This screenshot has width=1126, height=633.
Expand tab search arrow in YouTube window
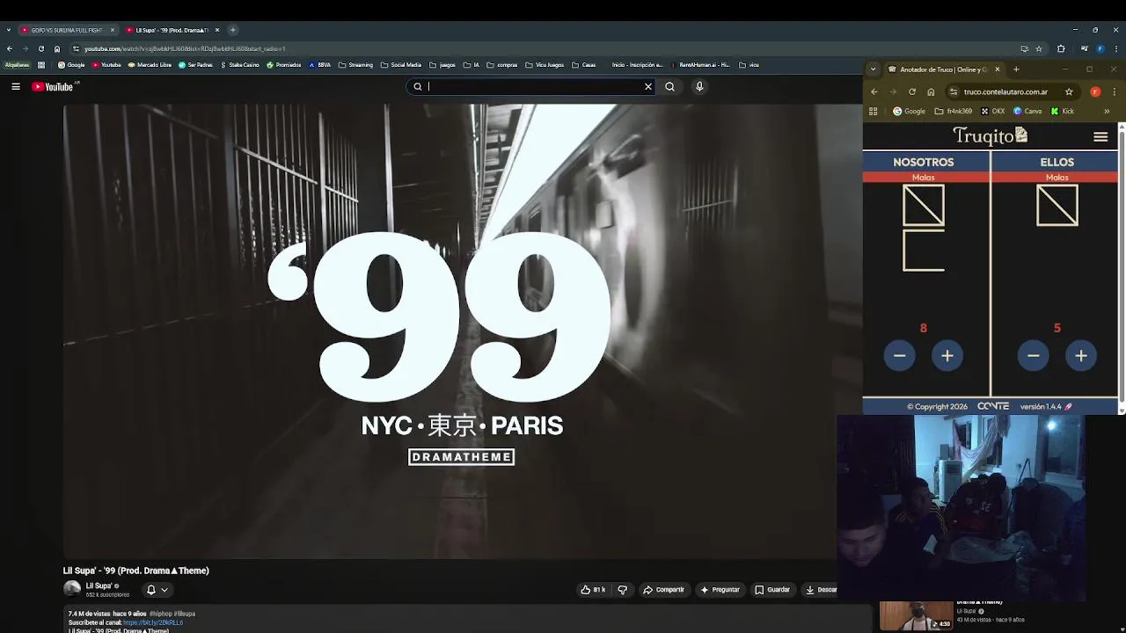coord(9,30)
